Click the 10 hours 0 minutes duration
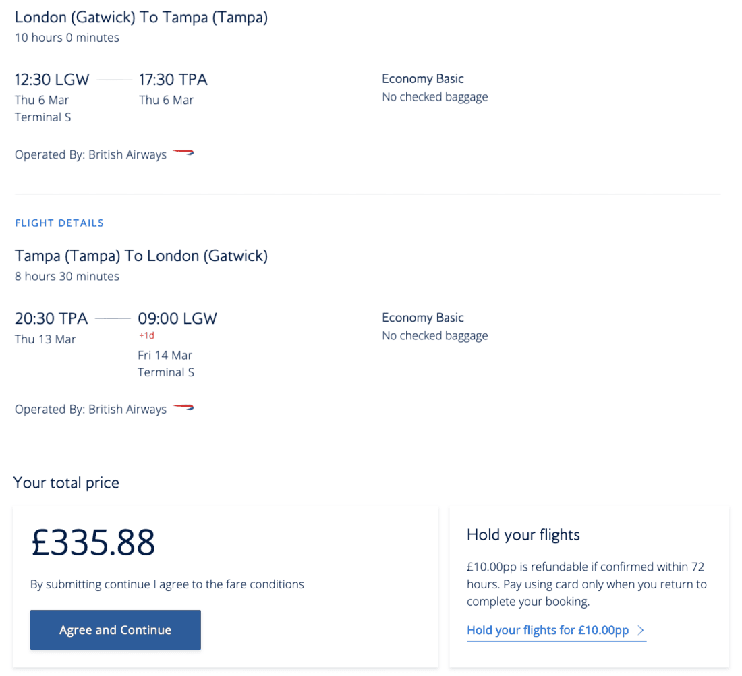The height and width of the screenshot is (676, 742). tap(67, 38)
